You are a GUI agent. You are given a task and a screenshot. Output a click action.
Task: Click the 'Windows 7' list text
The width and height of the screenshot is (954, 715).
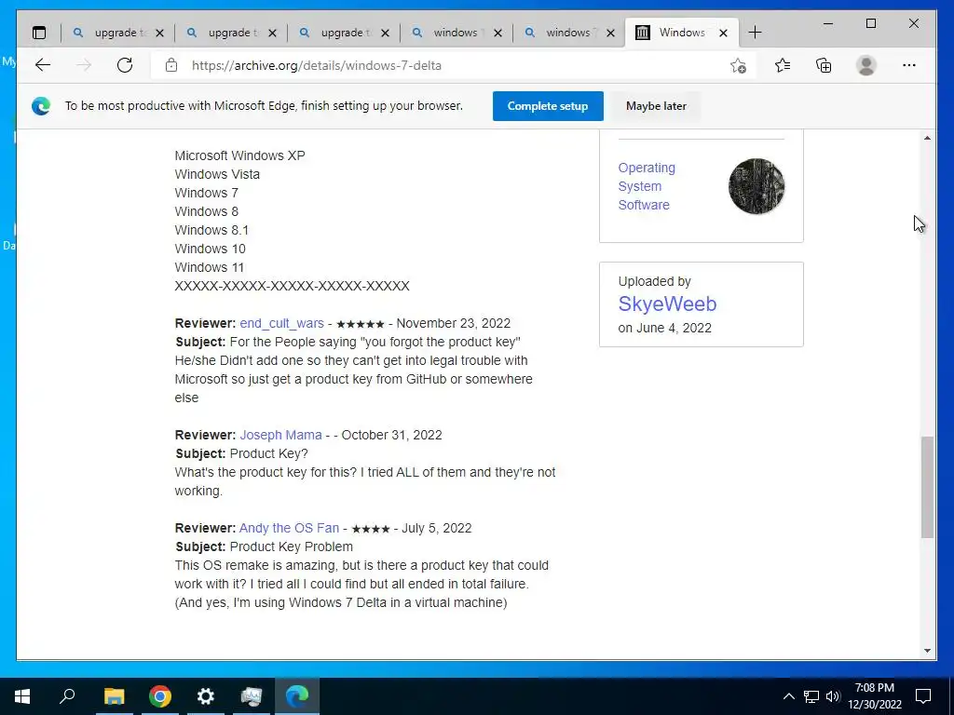pyautogui.click(x=206, y=193)
